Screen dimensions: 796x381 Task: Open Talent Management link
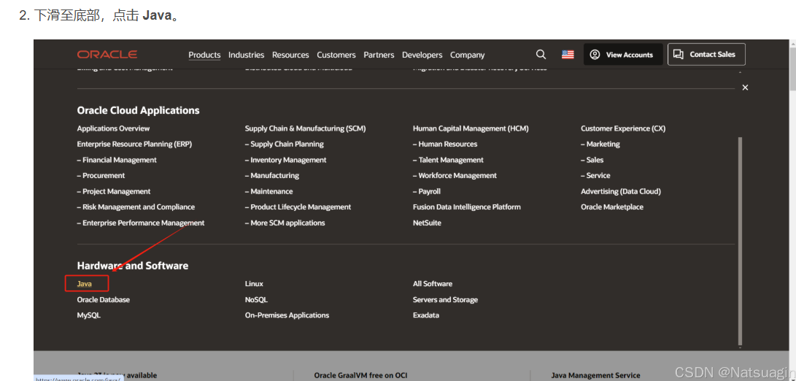(x=448, y=160)
